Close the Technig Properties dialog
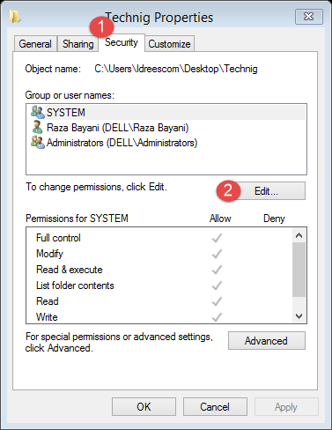The height and width of the screenshot is (430, 332). click(x=309, y=17)
